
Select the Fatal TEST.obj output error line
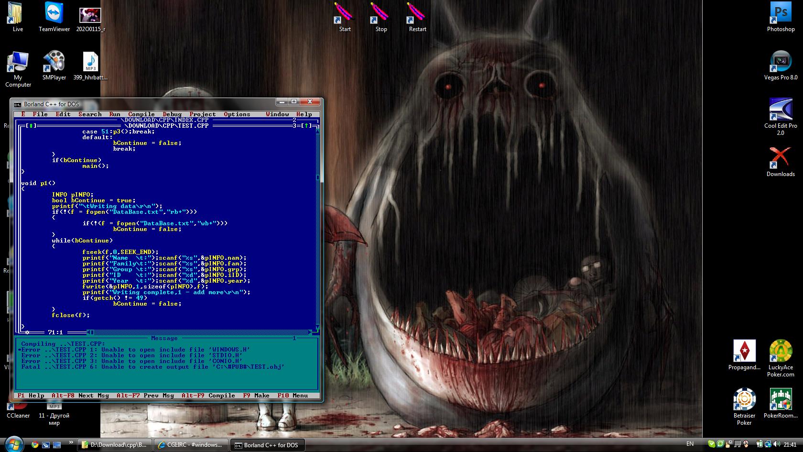point(153,367)
